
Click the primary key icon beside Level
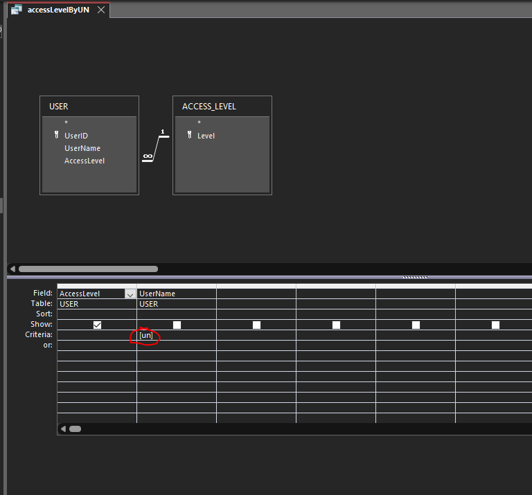pos(189,135)
